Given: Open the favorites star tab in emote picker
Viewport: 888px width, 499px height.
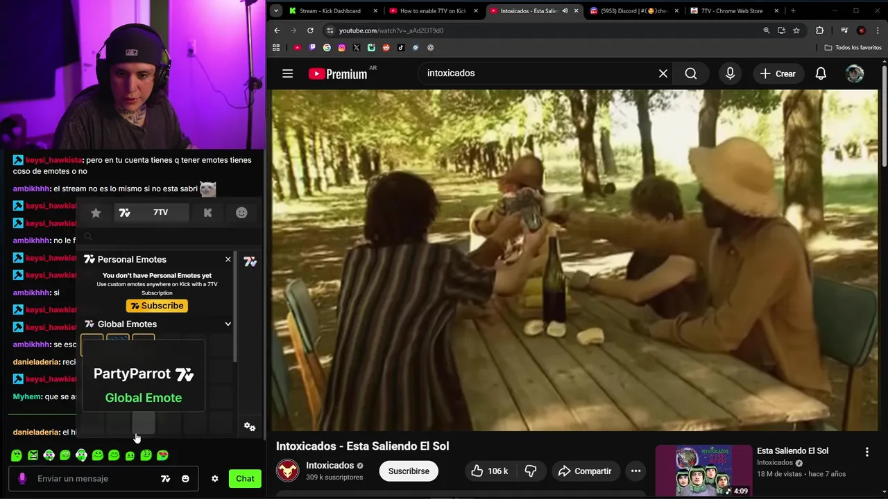Looking at the screenshot, I should click(96, 213).
